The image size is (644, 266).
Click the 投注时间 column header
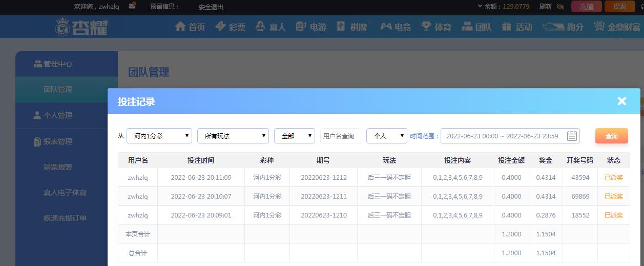click(201, 160)
